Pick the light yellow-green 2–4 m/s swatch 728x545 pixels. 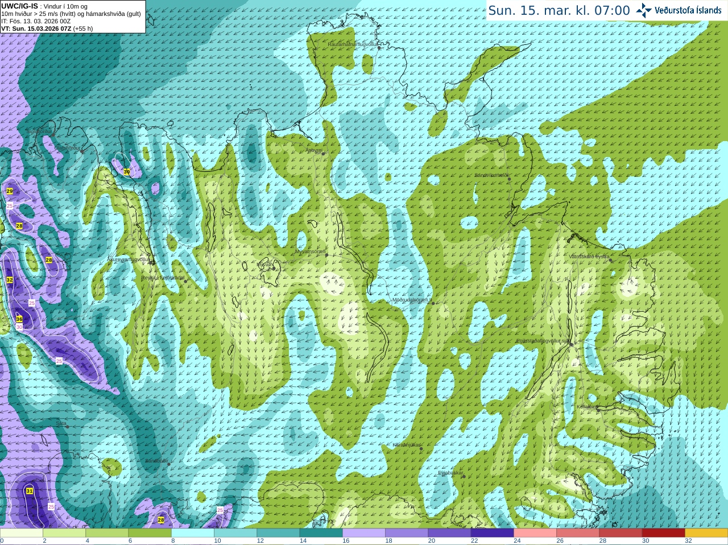point(64,533)
